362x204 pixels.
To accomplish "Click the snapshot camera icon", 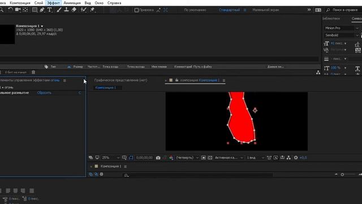I will 158,158.
